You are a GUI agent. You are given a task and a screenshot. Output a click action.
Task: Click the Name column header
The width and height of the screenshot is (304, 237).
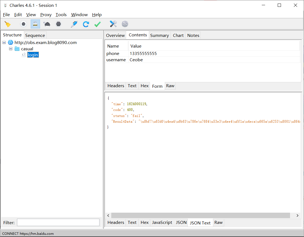117,46
